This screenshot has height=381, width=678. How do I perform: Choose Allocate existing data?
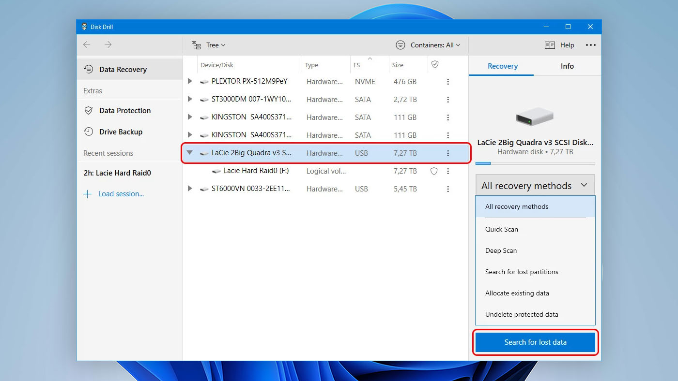pyautogui.click(x=535, y=293)
